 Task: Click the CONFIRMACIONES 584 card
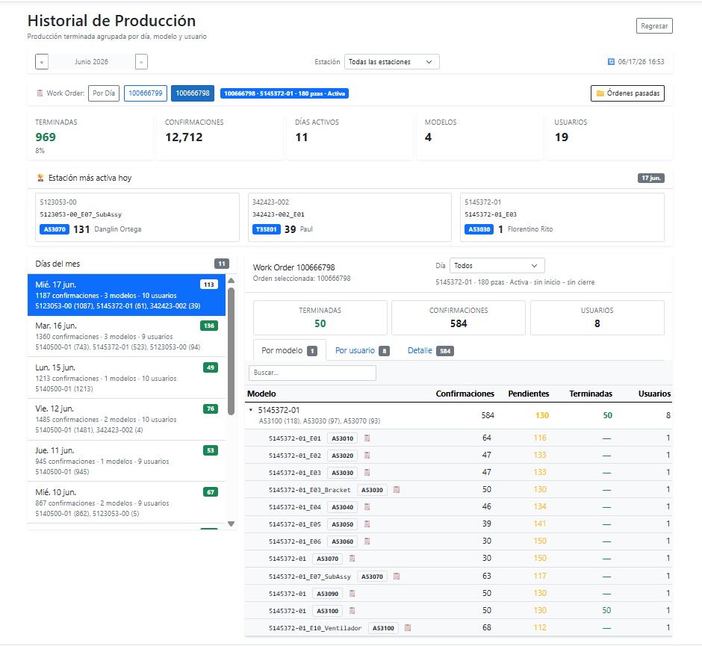pos(459,317)
